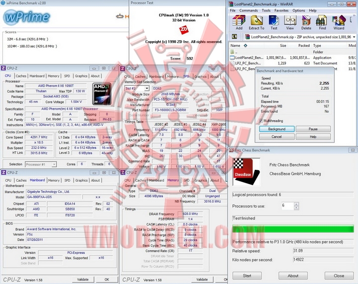Open the Processor #1 selection dropdown
This screenshot has width=358, height=284.
[x=54, y=164]
